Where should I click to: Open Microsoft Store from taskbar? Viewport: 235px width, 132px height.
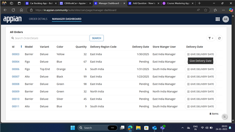[x=146, y=128]
